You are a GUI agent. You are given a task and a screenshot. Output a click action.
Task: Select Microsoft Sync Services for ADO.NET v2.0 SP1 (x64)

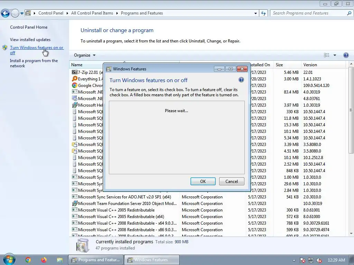pos(124,197)
